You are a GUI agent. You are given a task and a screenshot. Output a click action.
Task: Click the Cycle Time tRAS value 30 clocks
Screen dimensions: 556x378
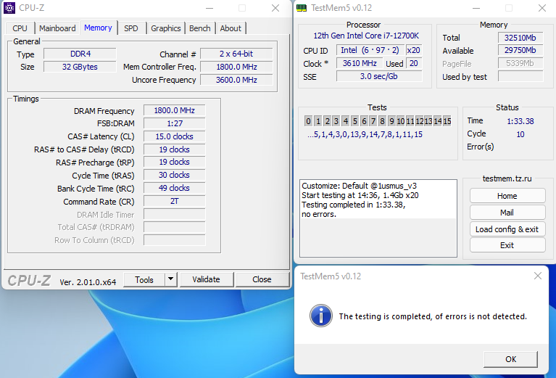(174, 175)
